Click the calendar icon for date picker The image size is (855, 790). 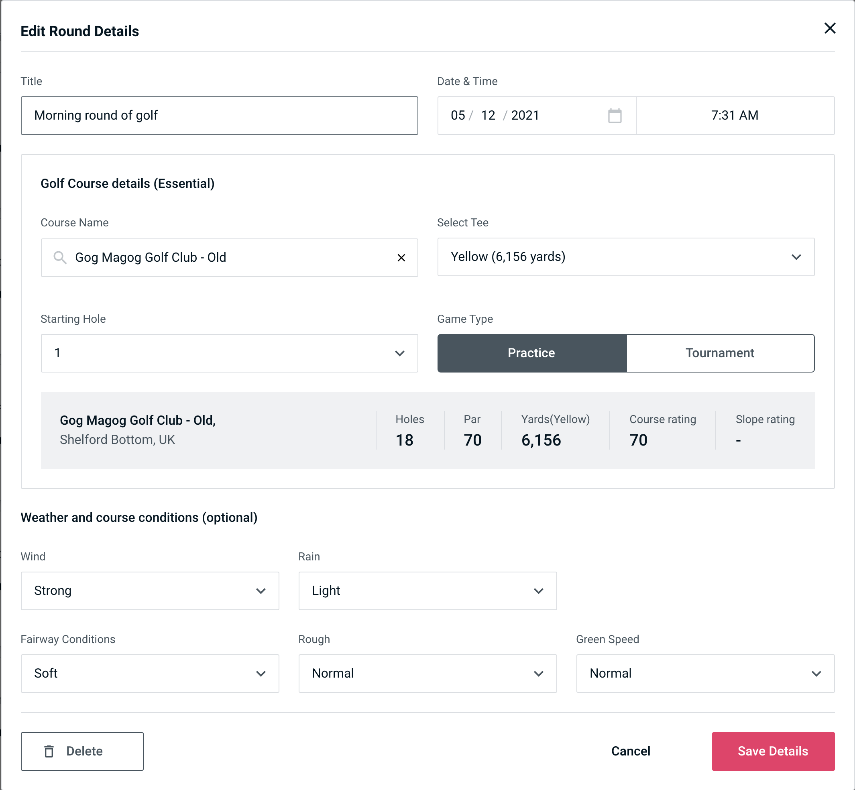615,115
